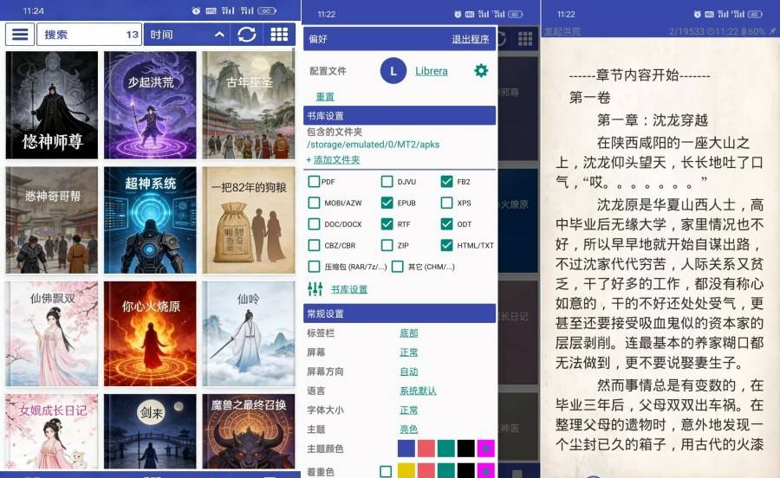Enable the PDF format checkbox
Viewport: 780px width, 478px height.
(314, 181)
